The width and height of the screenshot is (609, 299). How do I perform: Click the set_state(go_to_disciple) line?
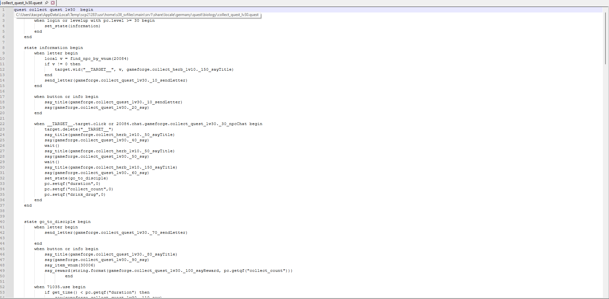point(76,178)
